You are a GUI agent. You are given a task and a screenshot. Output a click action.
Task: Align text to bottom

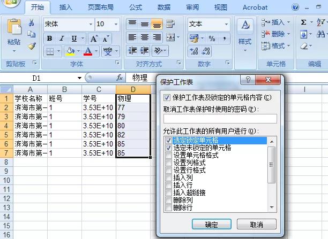pos(157,24)
